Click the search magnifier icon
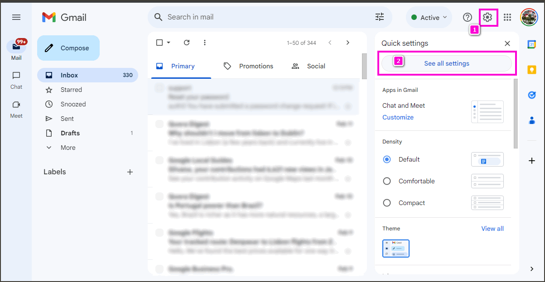 coord(158,17)
